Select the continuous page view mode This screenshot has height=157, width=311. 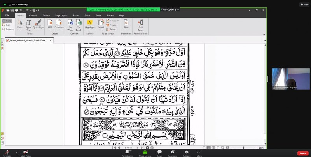click(x=209, y=148)
